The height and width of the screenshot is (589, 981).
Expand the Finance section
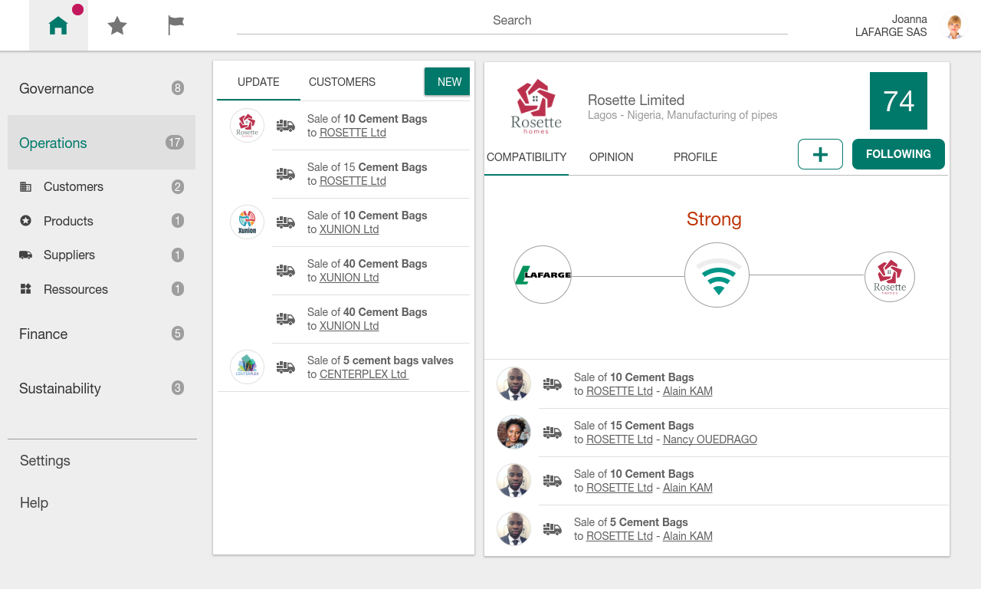tap(101, 334)
